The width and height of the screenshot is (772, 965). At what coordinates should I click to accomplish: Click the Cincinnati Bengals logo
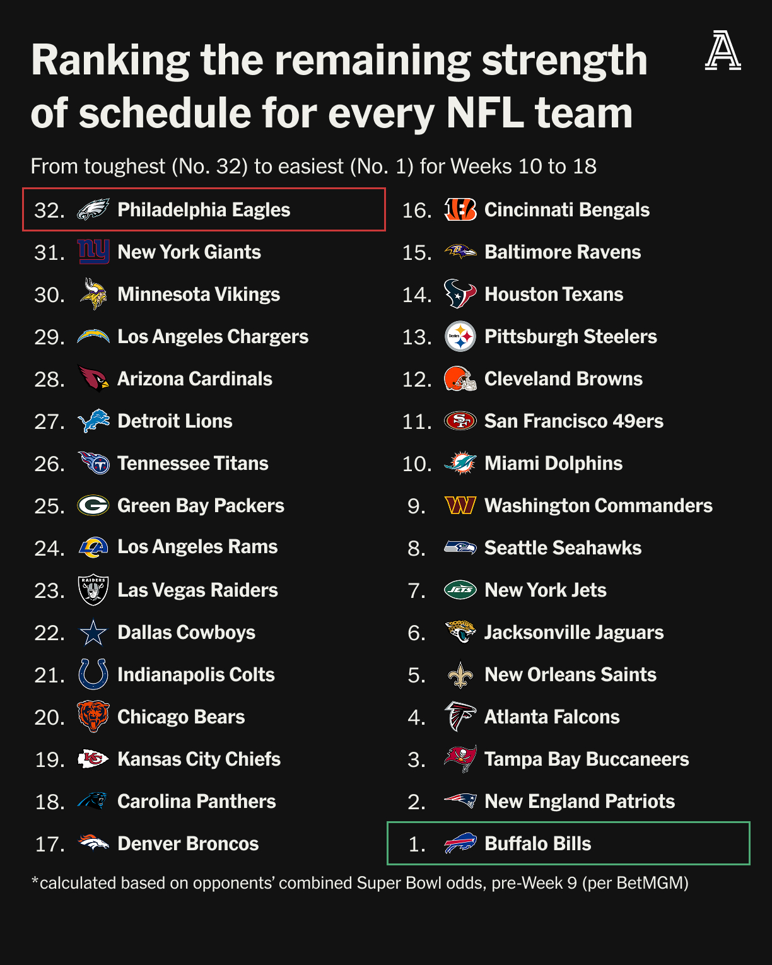[x=460, y=209]
